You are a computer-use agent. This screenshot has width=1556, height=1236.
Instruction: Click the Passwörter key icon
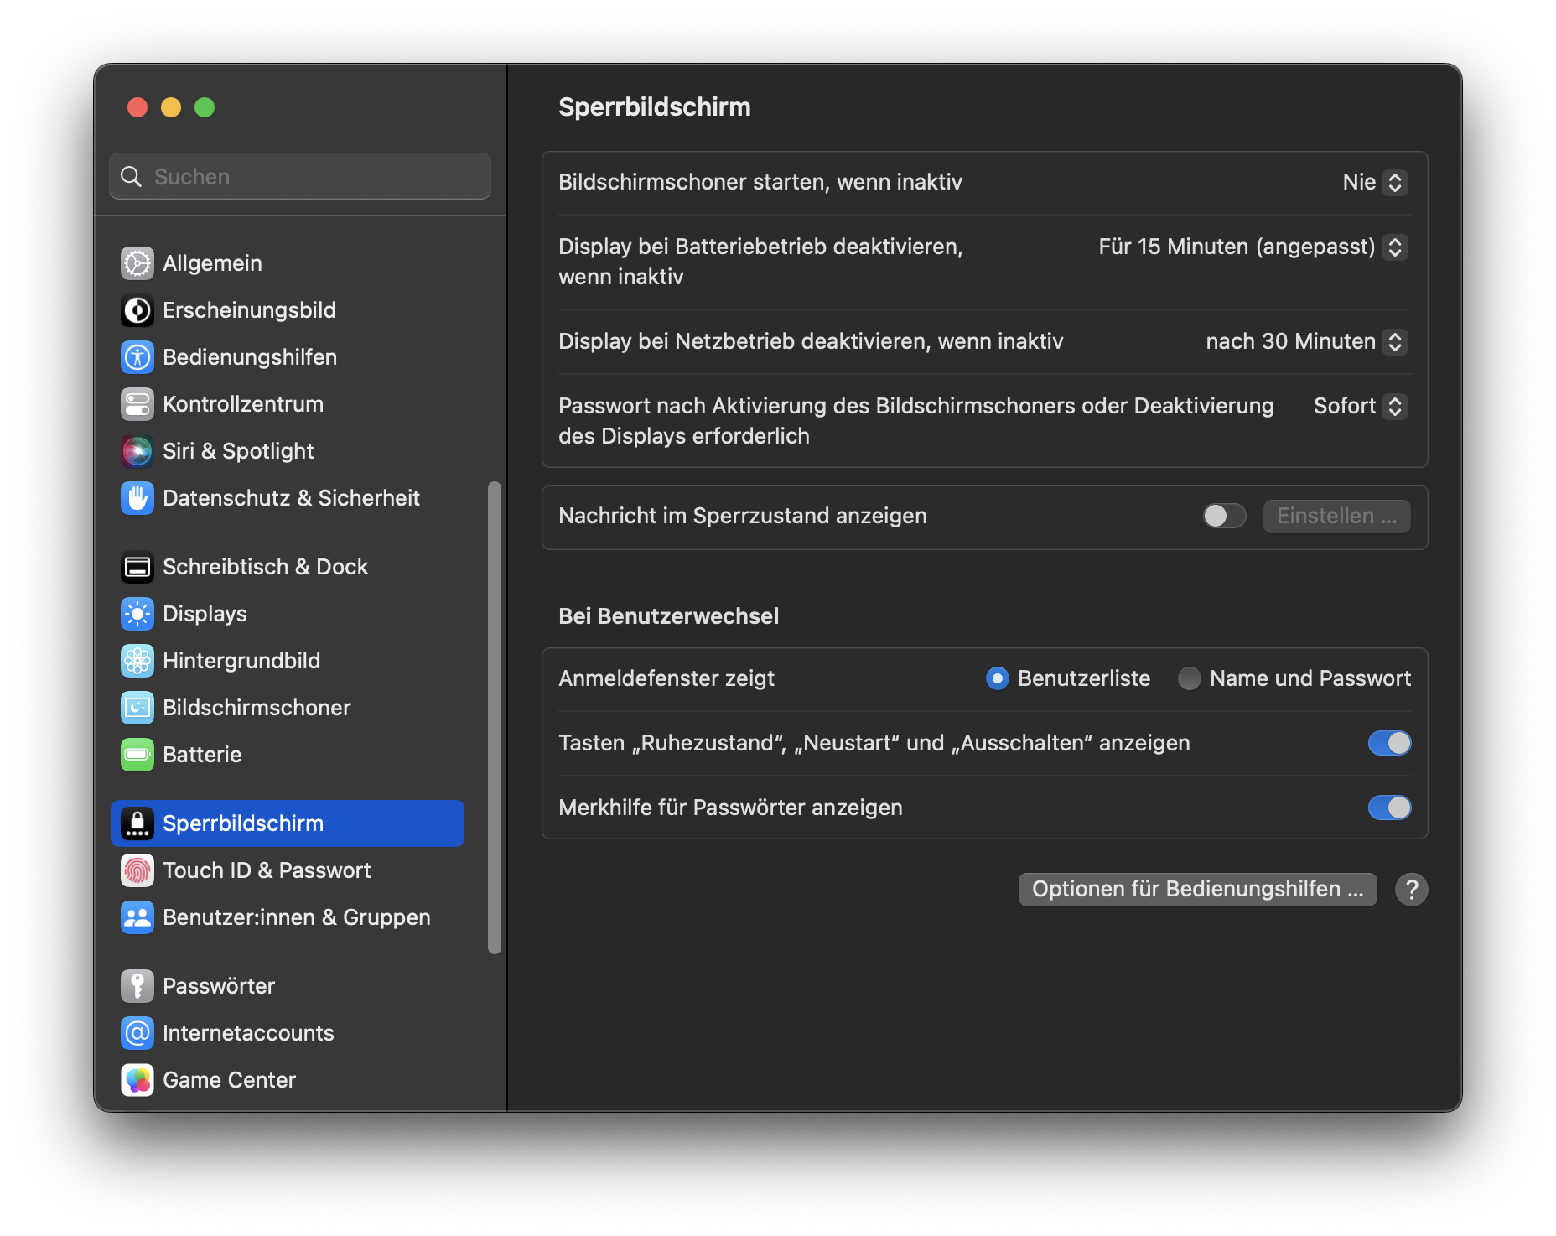point(137,986)
